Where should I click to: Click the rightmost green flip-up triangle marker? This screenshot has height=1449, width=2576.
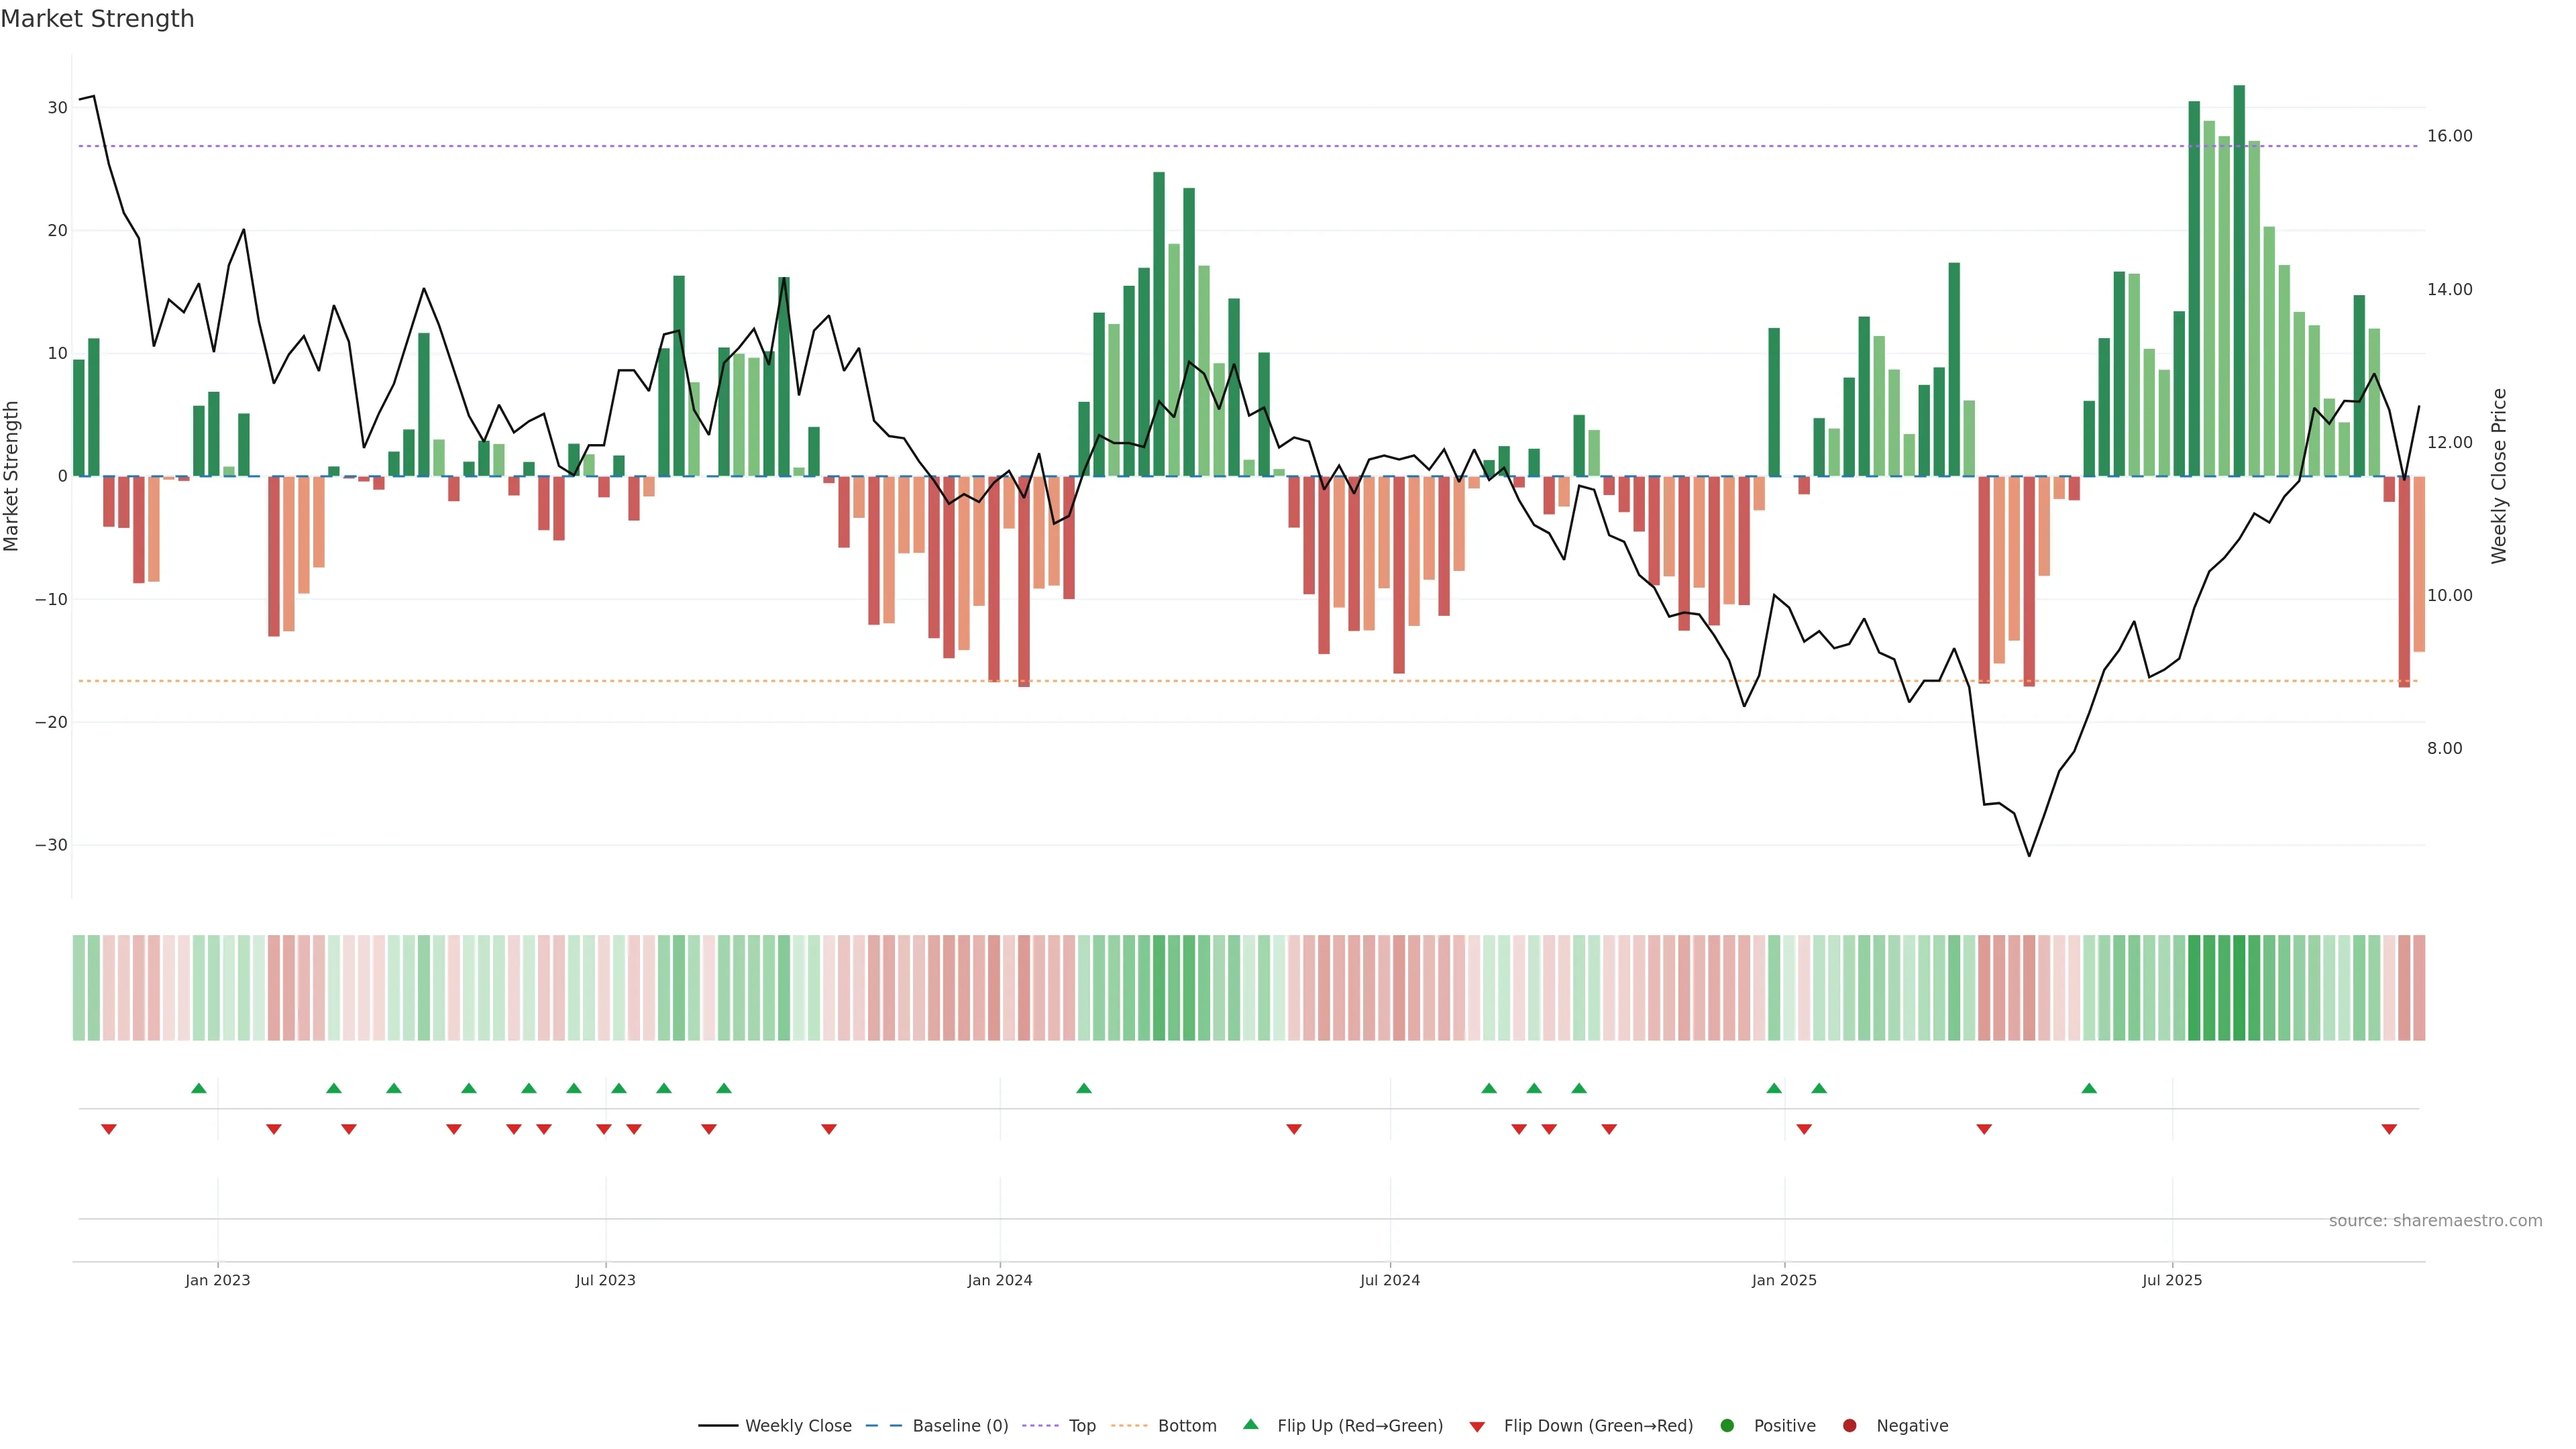click(2089, 1088)
